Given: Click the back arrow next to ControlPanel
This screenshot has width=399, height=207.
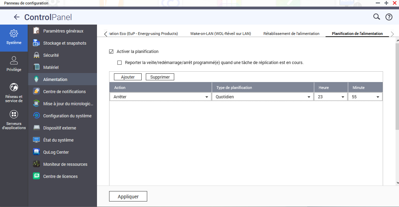Looking at the screenshot, I should tap(17, 17).
